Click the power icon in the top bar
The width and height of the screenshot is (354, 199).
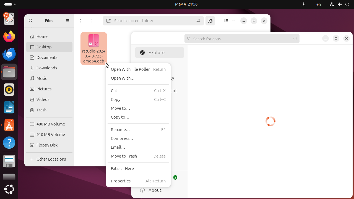point(347,4)
